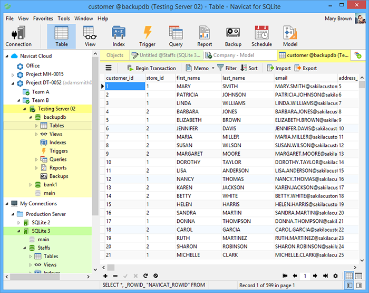The height and width of the screenshot is (293, 369).
Task: Open the Connection tool
Action: coord(18,36)
